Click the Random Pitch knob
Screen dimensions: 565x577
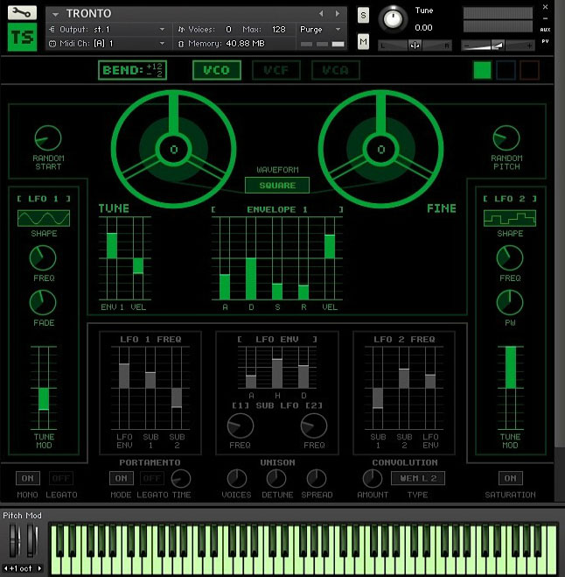(506, 137)
